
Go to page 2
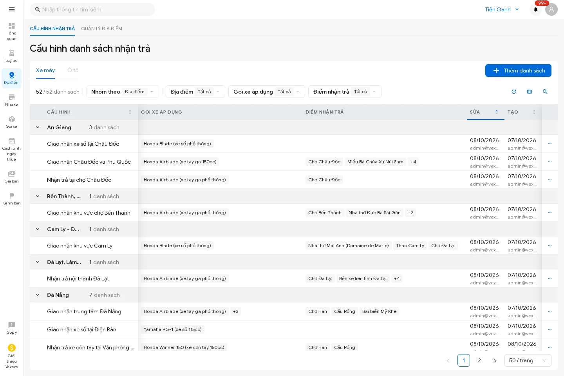479,360
